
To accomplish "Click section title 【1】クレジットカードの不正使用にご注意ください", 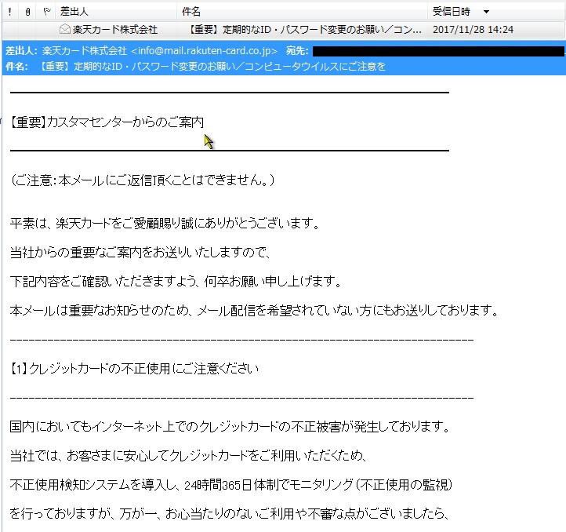I will point(134,368).
